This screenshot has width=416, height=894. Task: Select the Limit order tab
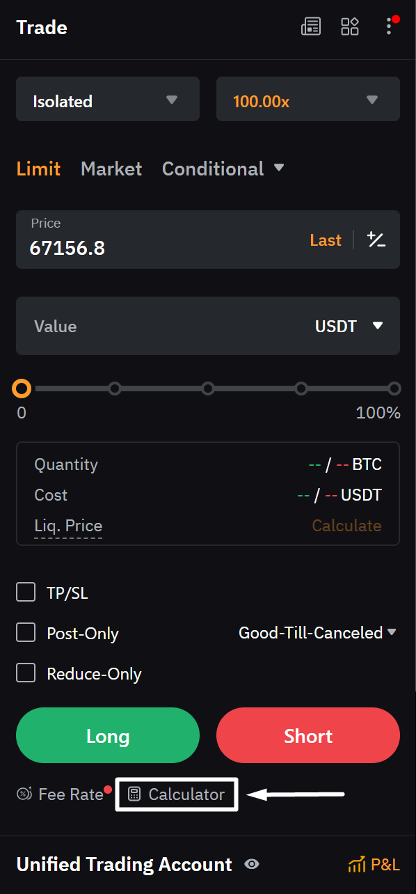tap(38, 168)
